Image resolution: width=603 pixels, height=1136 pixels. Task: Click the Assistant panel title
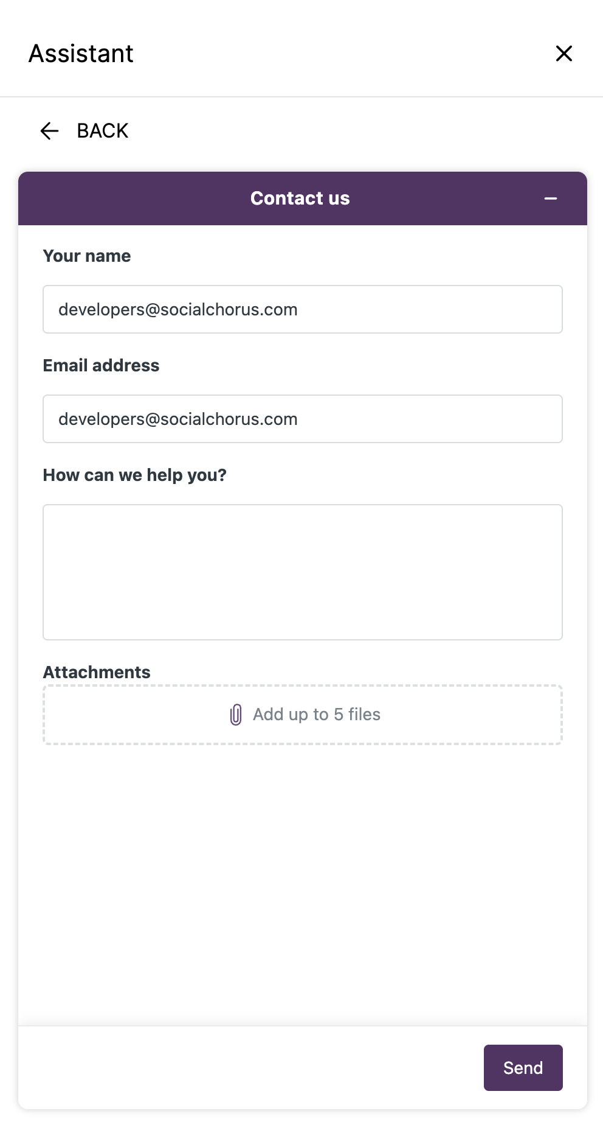(81, 54)
